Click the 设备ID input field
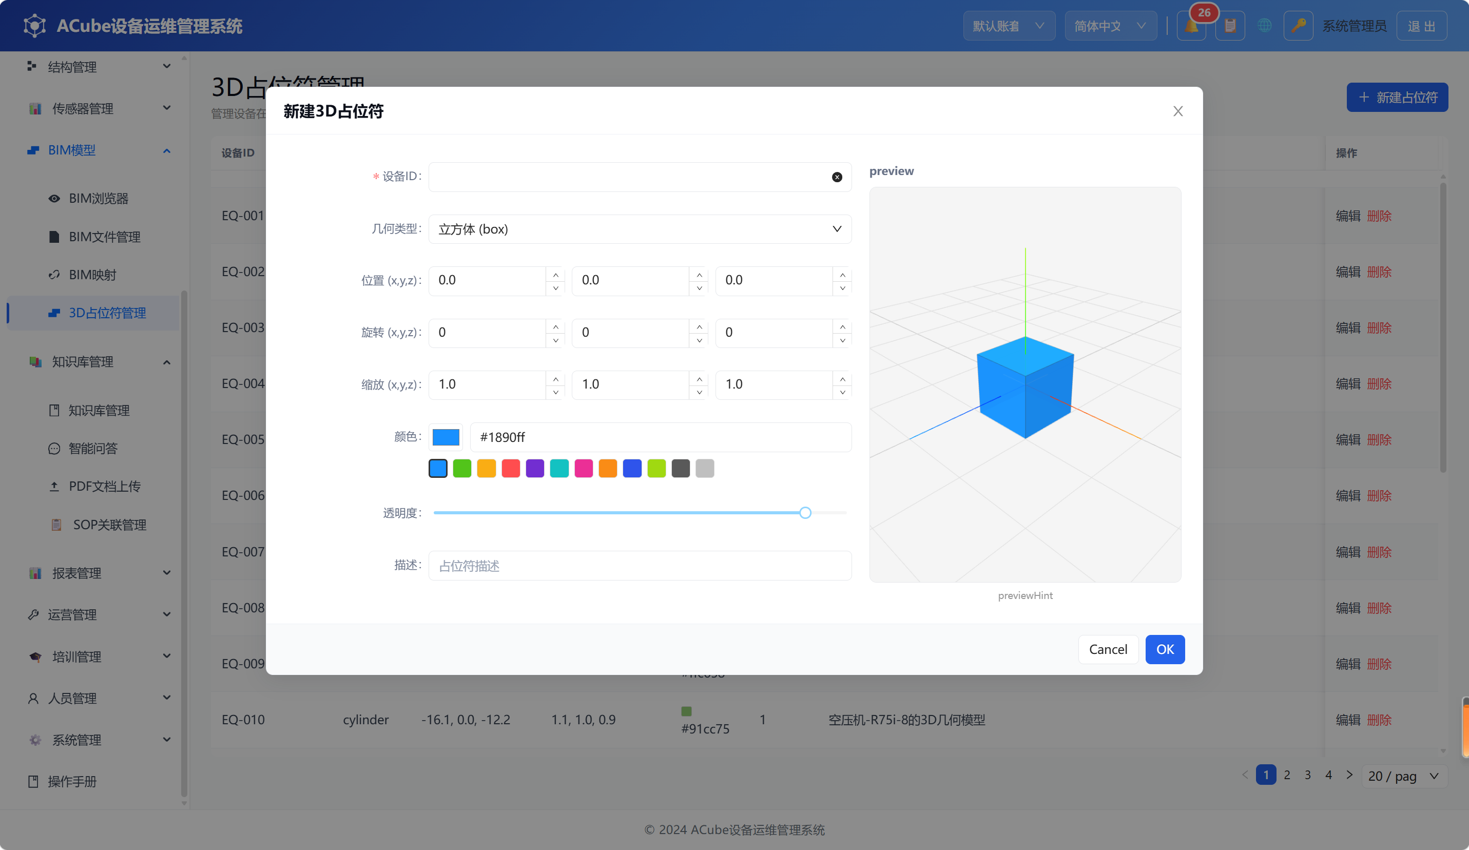Viewport: 1469px width, 850px height. (x=640, y=177)
